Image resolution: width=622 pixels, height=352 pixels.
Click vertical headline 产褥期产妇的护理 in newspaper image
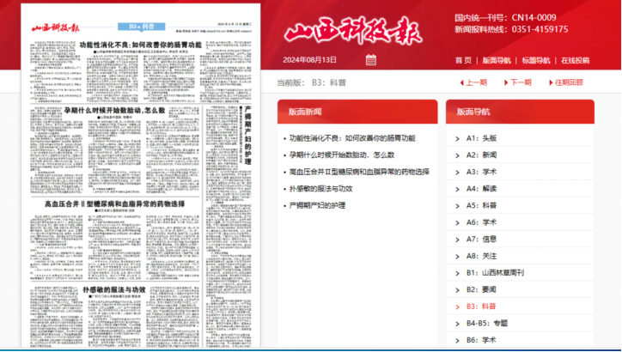[248, 136]
